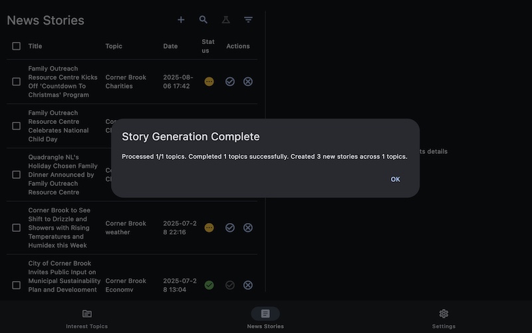Screen dimensions: 532x333
Task: Click the Date column header
Action: pyautogui.click(x=170, y=46)
